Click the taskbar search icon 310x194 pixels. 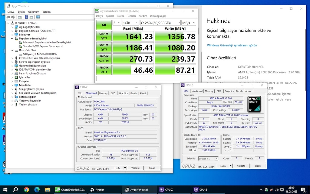pos(15,190)
